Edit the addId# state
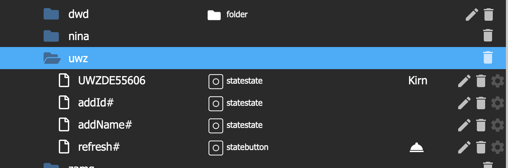Viewport: 508px width, 168px height. coord(464,103)
